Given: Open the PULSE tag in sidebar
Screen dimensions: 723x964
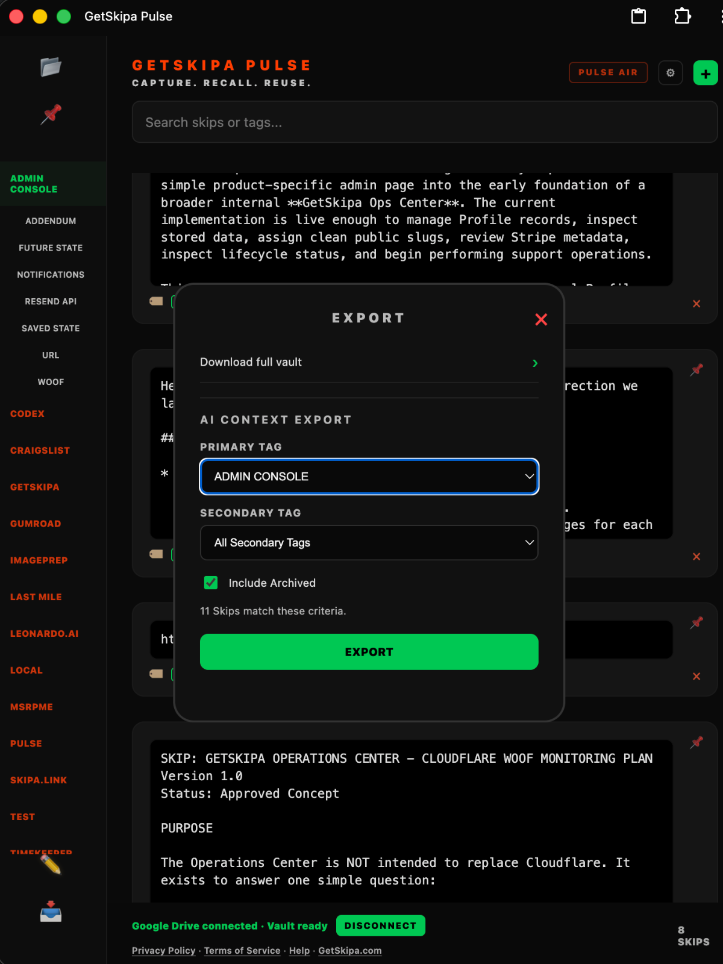Looking at the screenshot, I should coord(26,744).
